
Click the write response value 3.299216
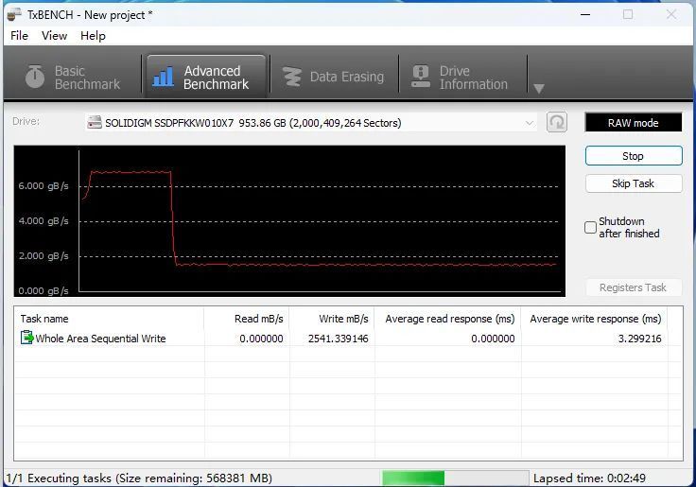639,339
